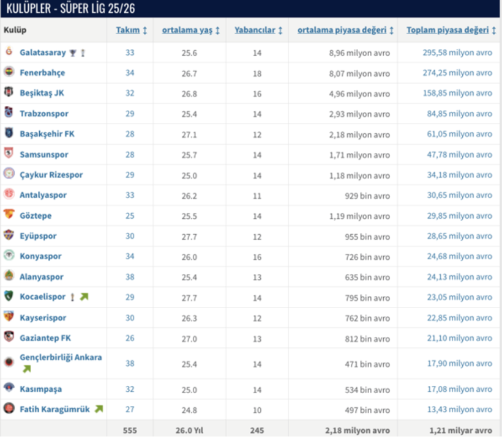Visit the Konyaspor club page
Image resolution: width=502 pixels, height=439 pixels.
(40, 256)
